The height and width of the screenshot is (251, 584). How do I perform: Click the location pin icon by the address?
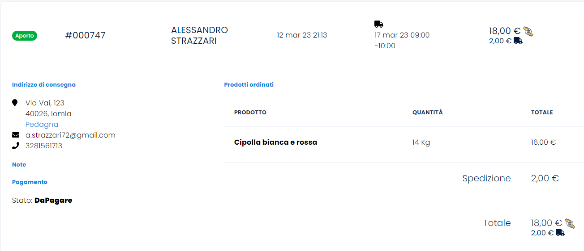pyautogui.click(x=15, y=103)
